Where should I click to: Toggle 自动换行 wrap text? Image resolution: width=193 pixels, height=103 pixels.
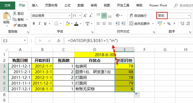pyautogui.click(x=138, y=16)
